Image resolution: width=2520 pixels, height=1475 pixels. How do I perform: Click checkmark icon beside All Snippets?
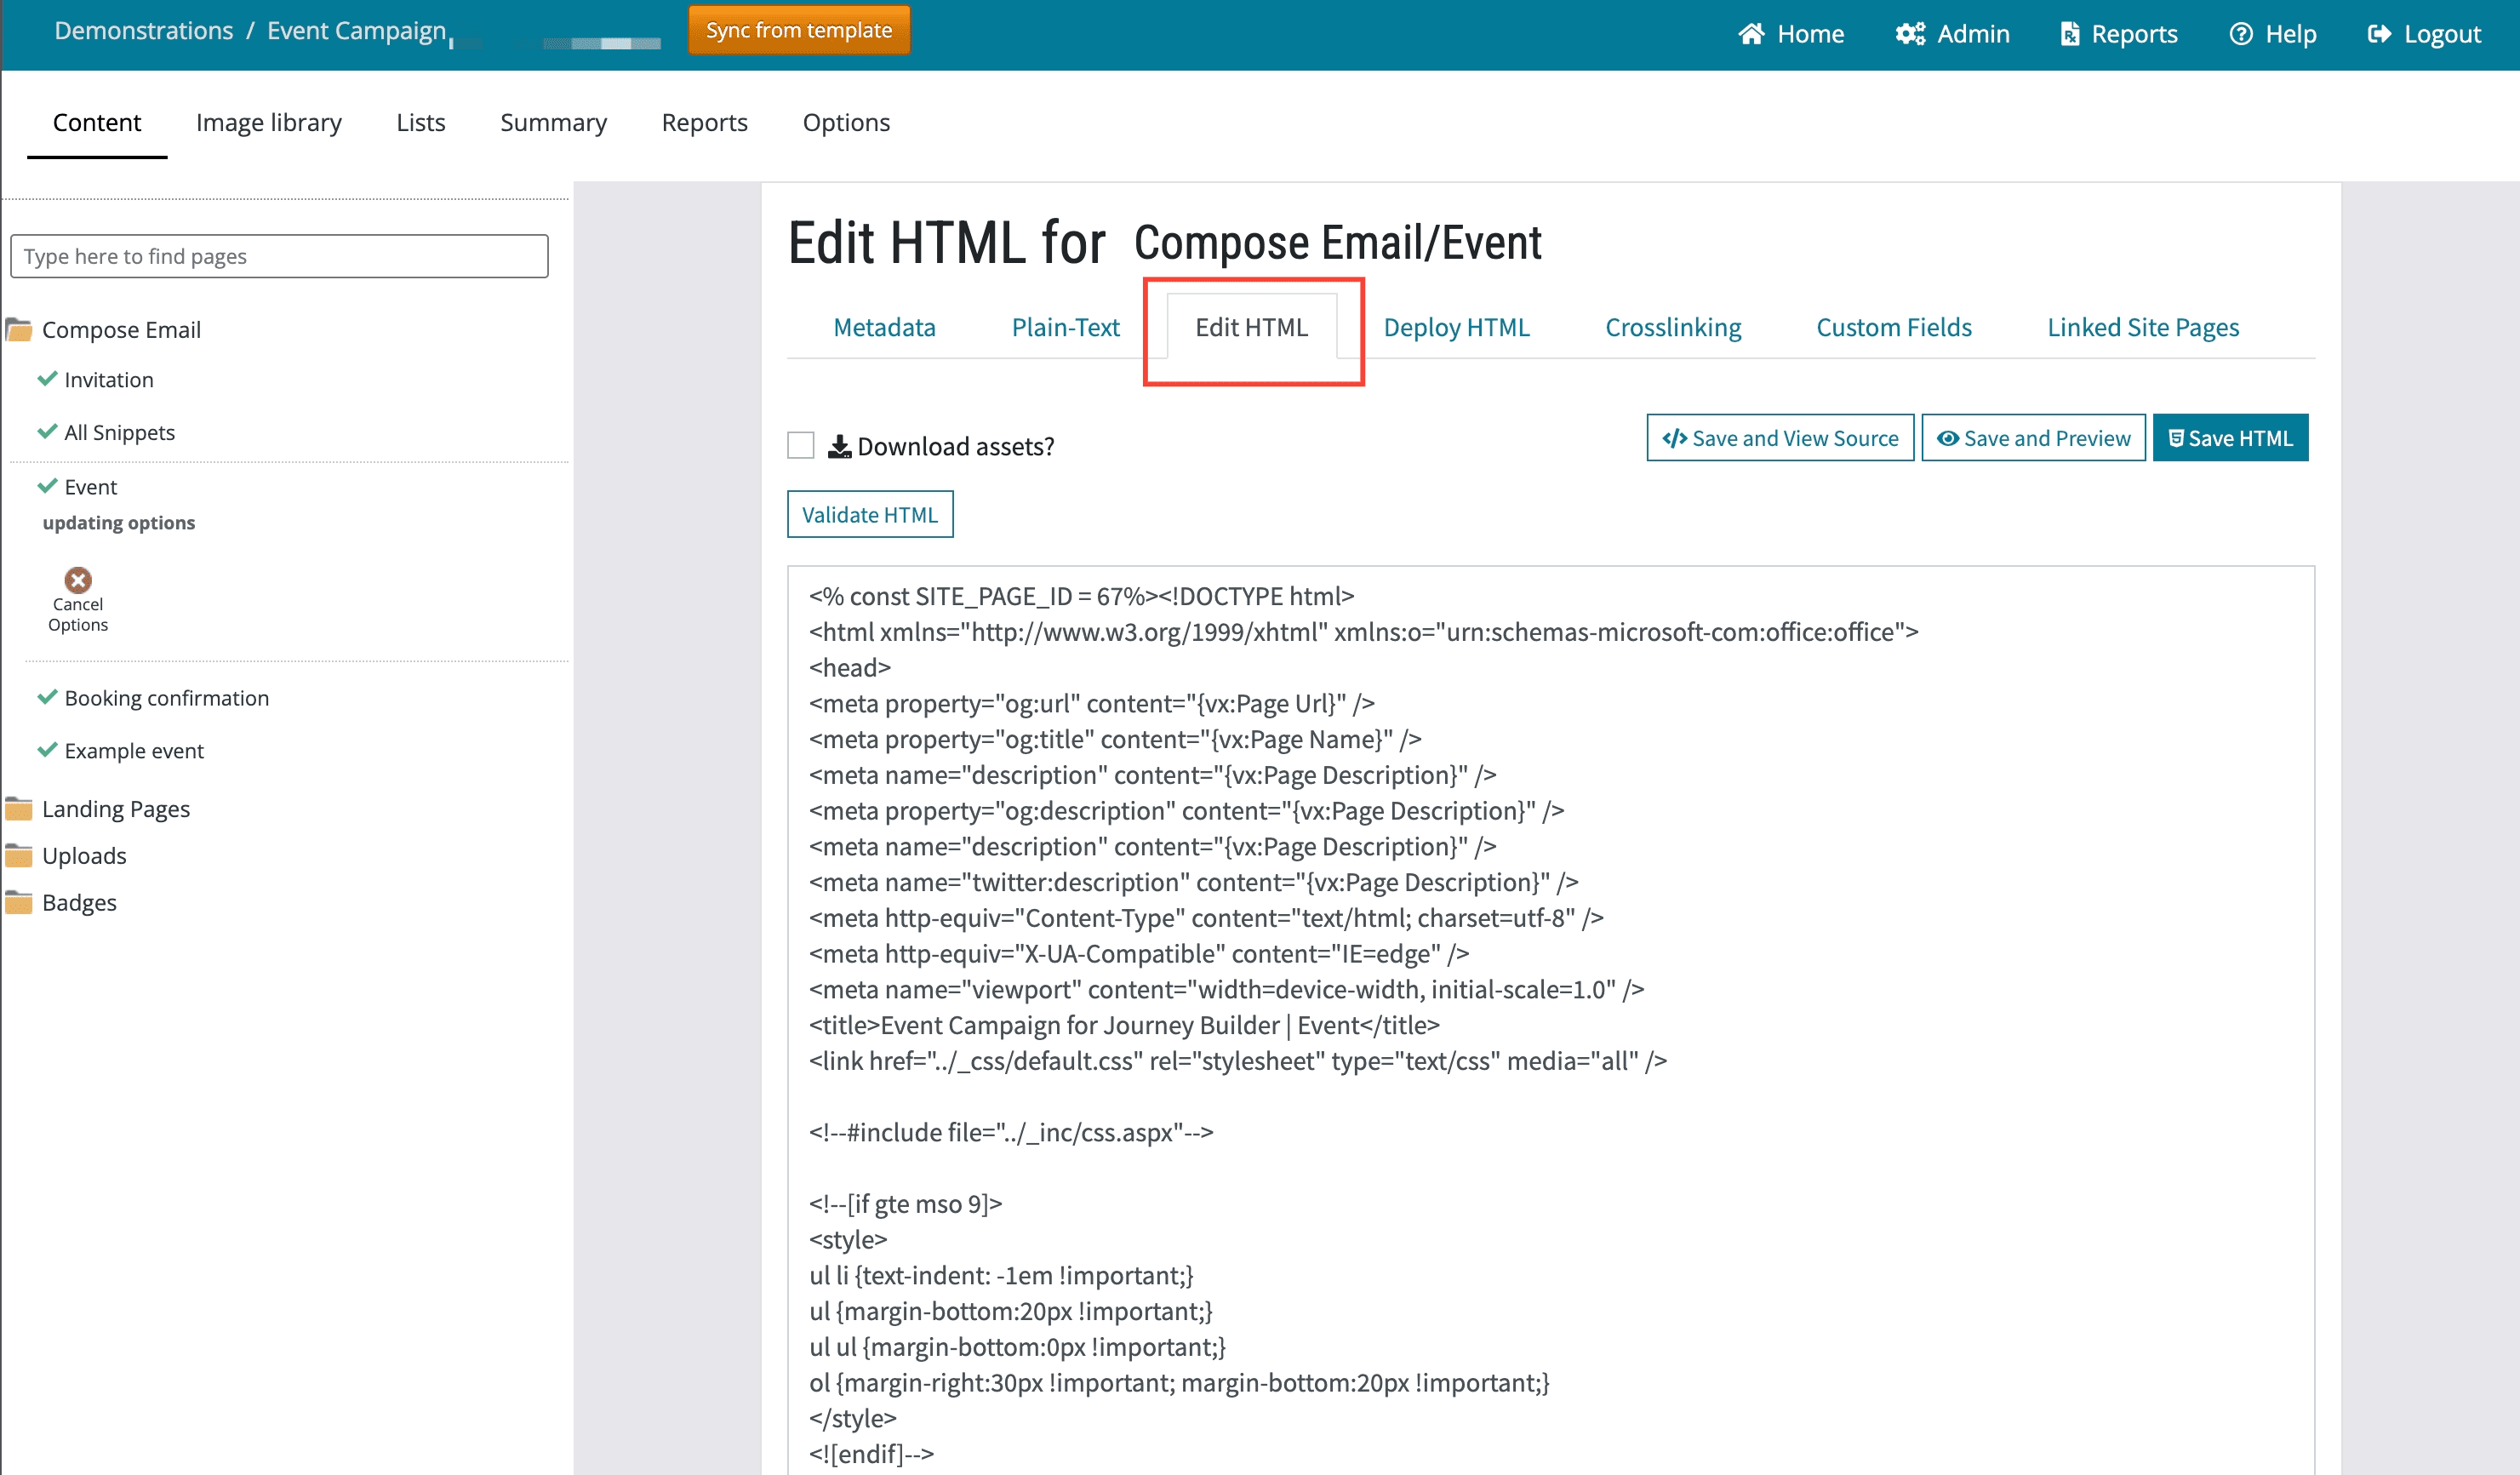pos(47,432)
